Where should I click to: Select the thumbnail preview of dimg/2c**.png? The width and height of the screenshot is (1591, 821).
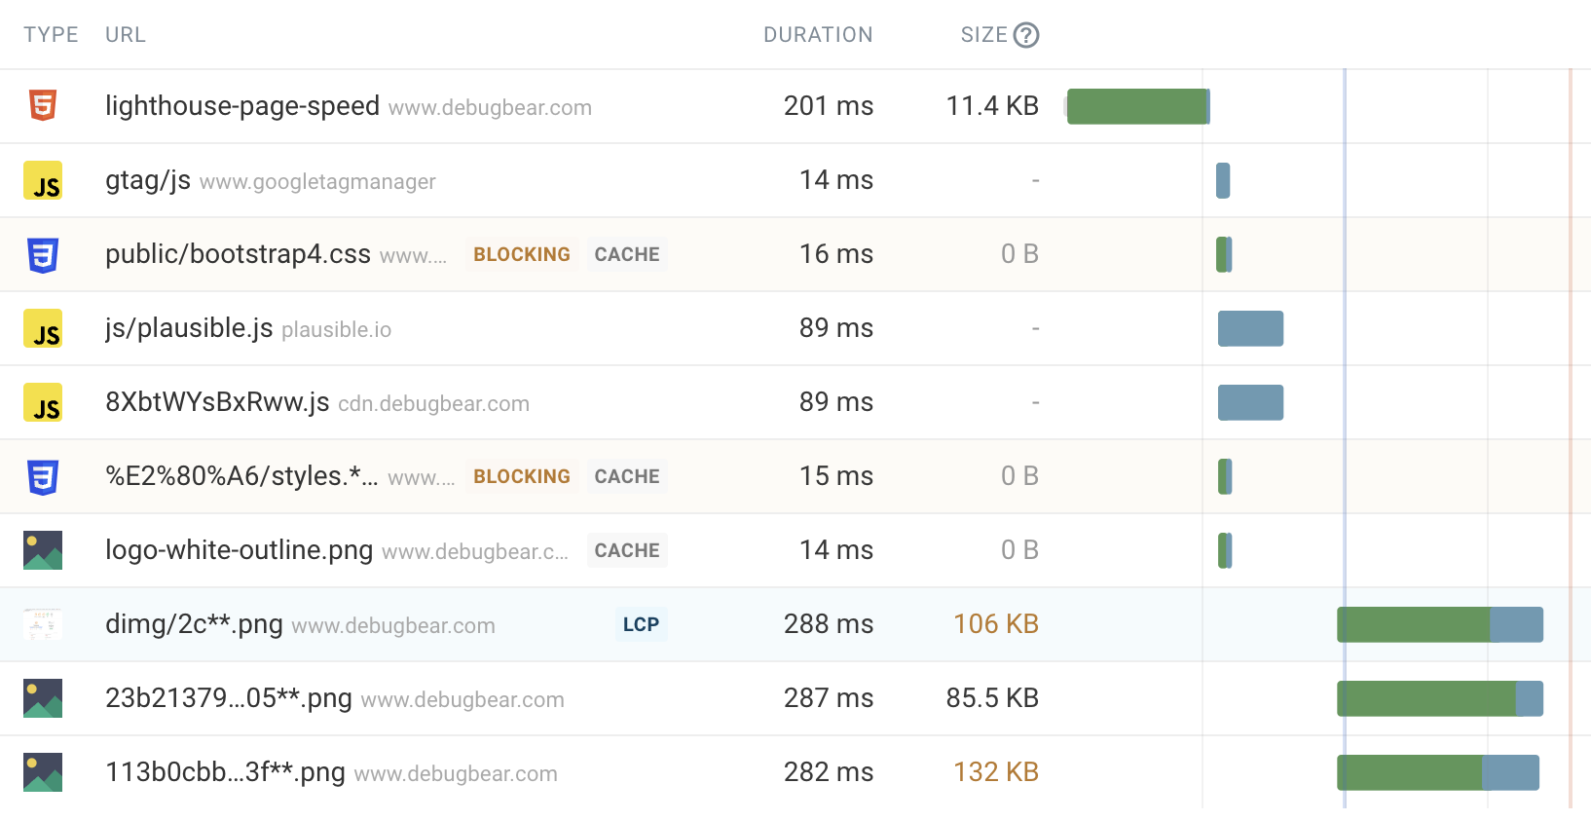pyautogui.click(x=42, y=624)
